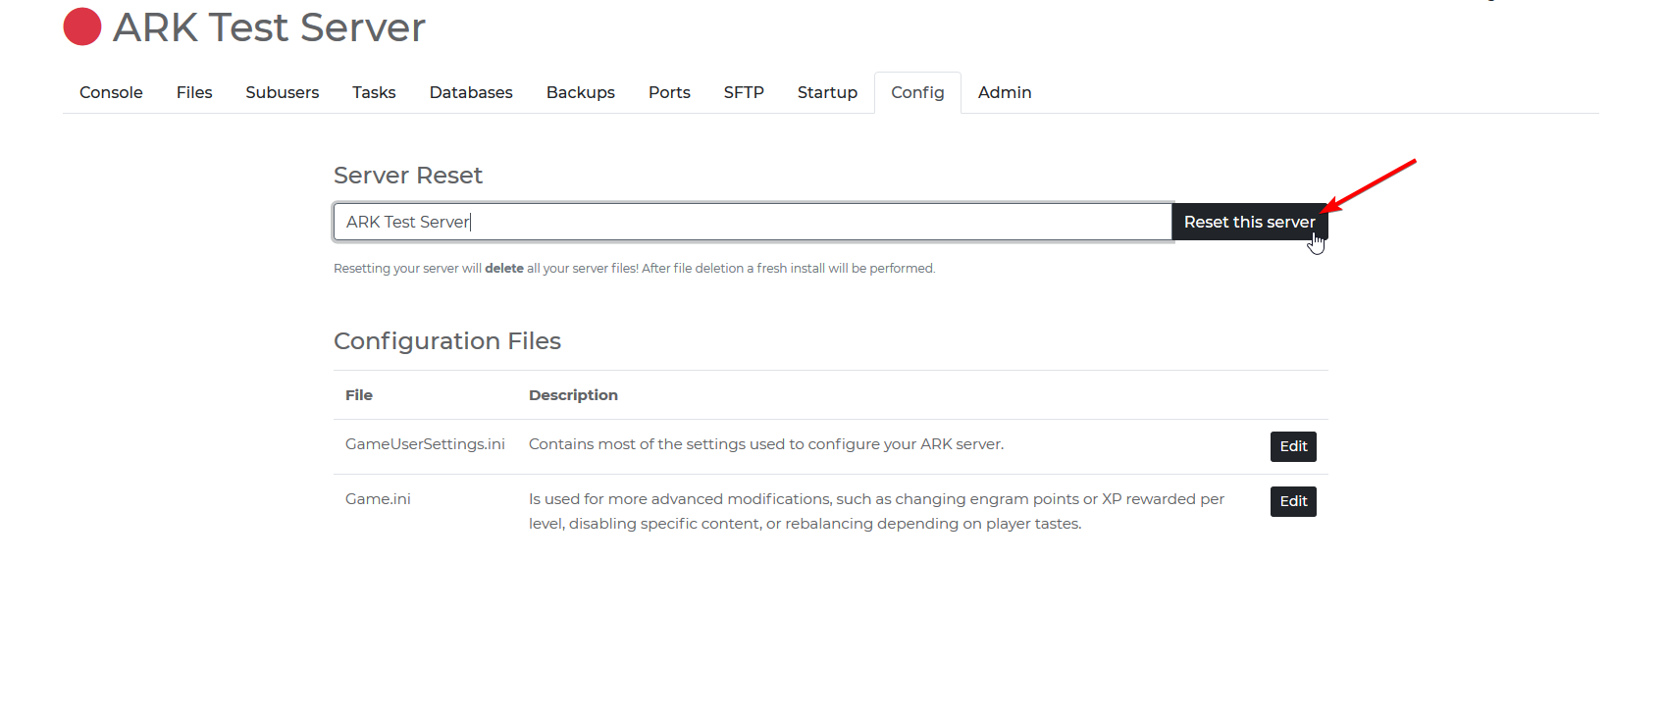Viewport: 1663px width, 715px height.
Task: Go to the SFTP tab
Action: point(744,92)
